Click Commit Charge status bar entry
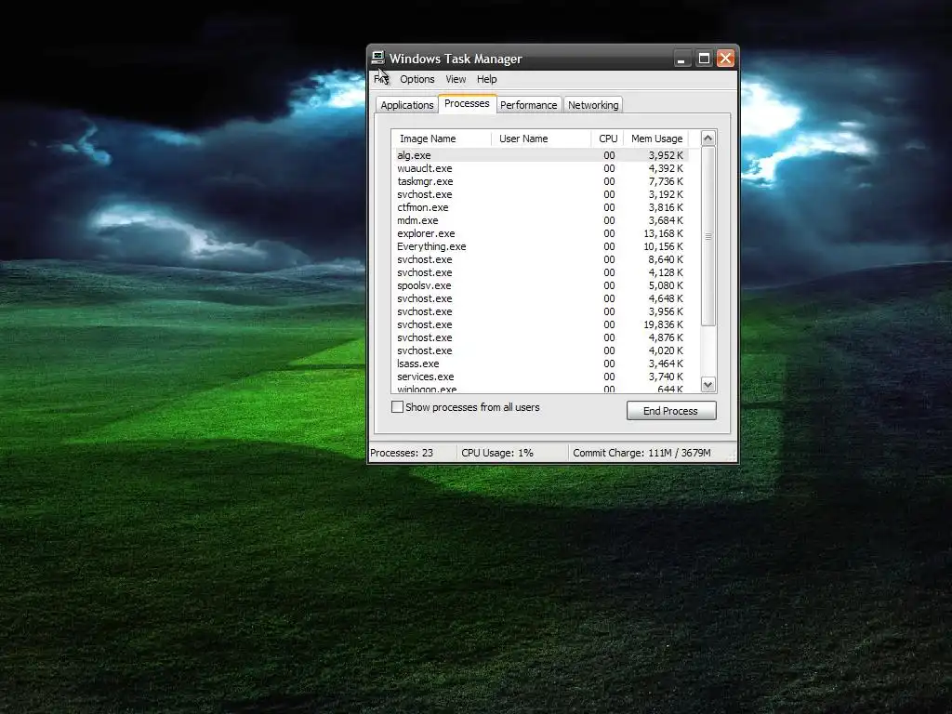Screen dimensions: 952x714 (641, 453)
